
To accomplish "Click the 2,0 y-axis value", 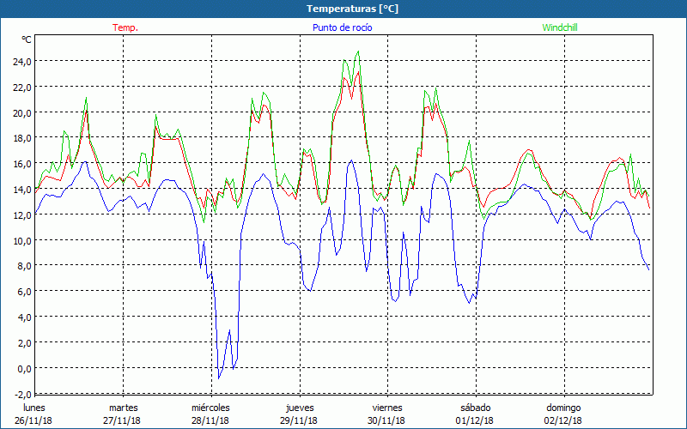I will (x=25, y=343).
